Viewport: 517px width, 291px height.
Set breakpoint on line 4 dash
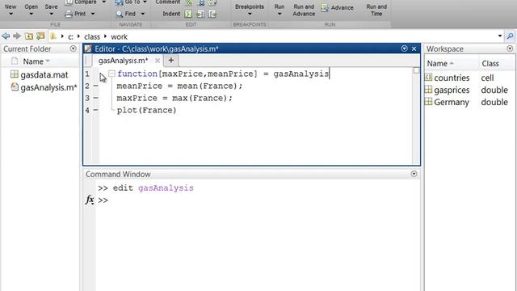click(95, 110)
